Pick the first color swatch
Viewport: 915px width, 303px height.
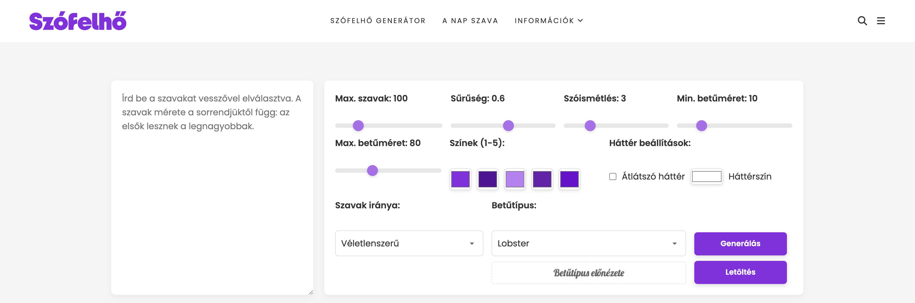460,179
